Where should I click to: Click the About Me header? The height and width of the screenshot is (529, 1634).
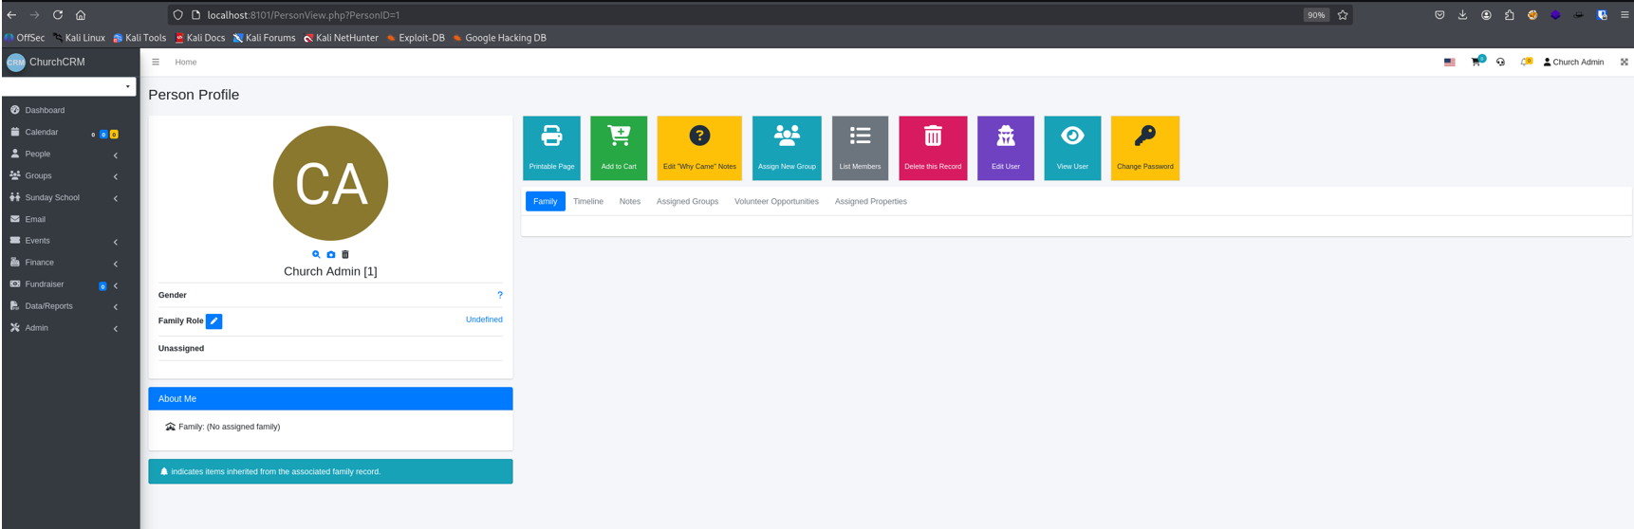tap(330, 398)
